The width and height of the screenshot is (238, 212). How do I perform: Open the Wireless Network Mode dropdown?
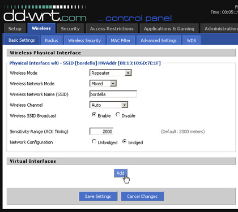[103, 84]
